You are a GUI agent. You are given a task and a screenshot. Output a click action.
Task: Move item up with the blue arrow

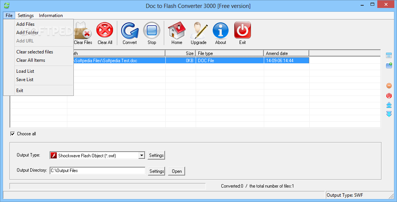point(389,105)
